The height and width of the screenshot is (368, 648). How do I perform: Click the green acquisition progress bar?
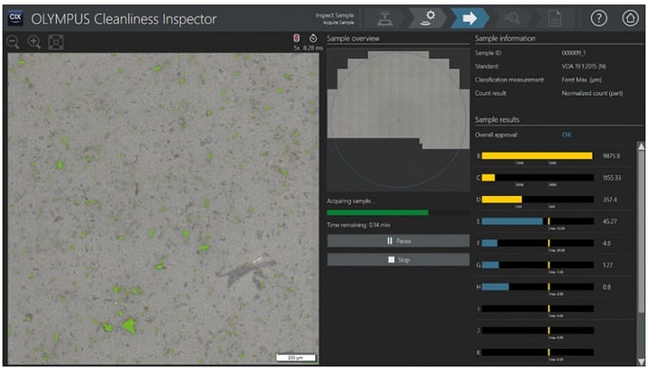click(378, 212)
